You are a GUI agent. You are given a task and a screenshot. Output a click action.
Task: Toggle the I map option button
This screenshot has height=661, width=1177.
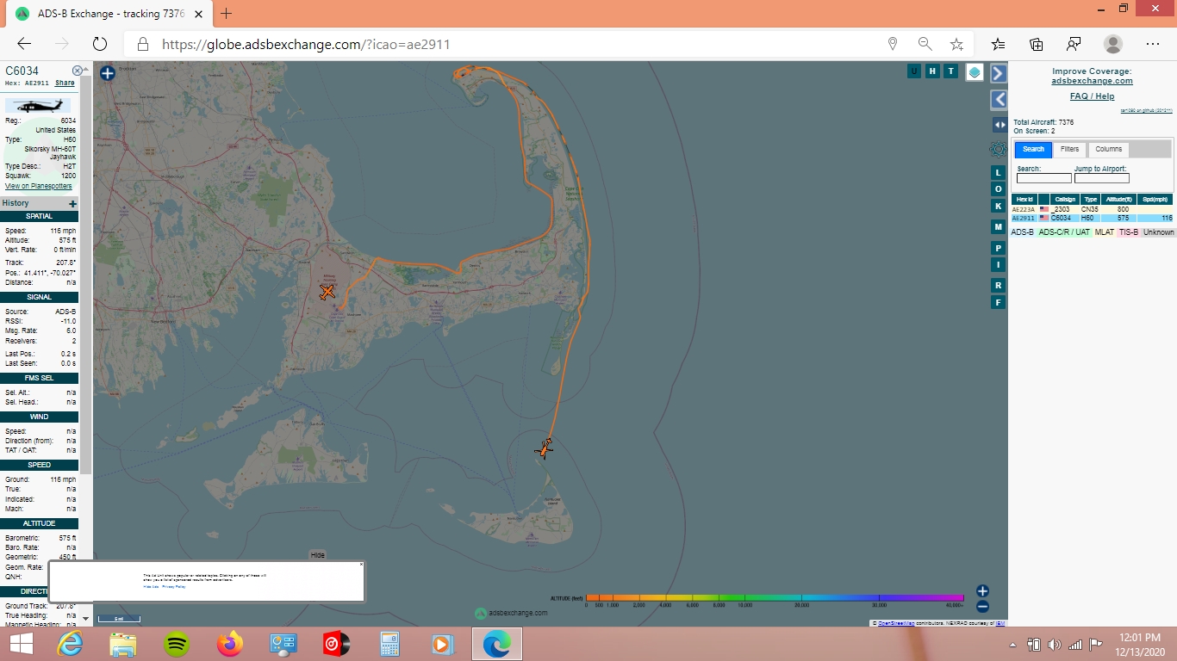pyautogui.click(x=999, y=264)
